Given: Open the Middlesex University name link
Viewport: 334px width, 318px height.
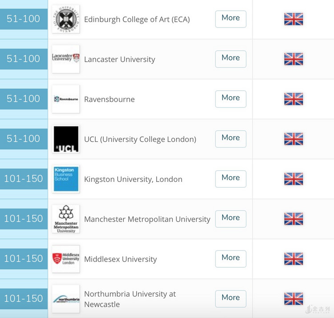Looking at the screenshot, I should [120, 259].
